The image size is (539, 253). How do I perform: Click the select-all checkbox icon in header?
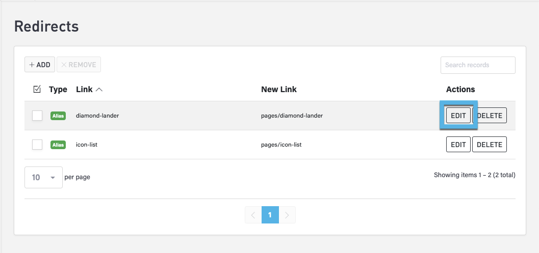[x=37, y=89]
